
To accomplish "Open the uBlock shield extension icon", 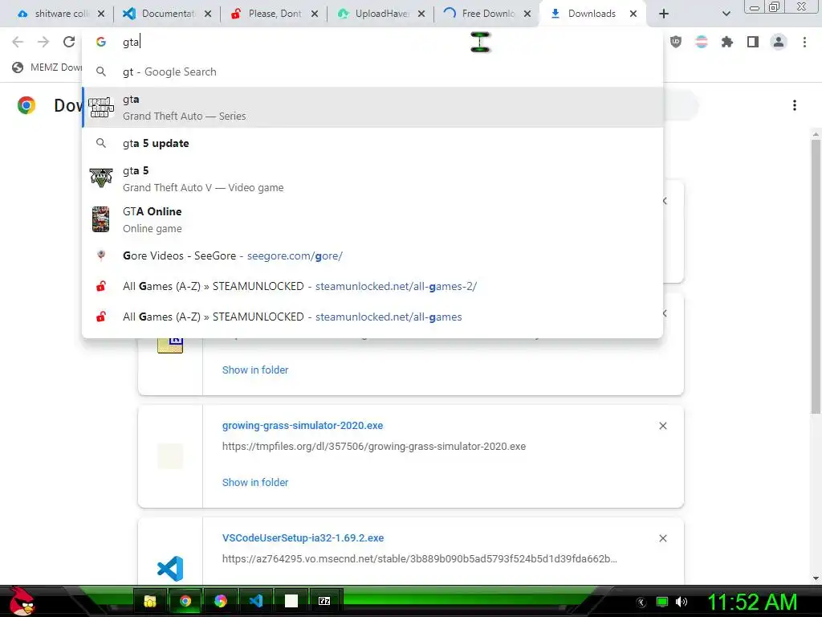I will 676,42.
